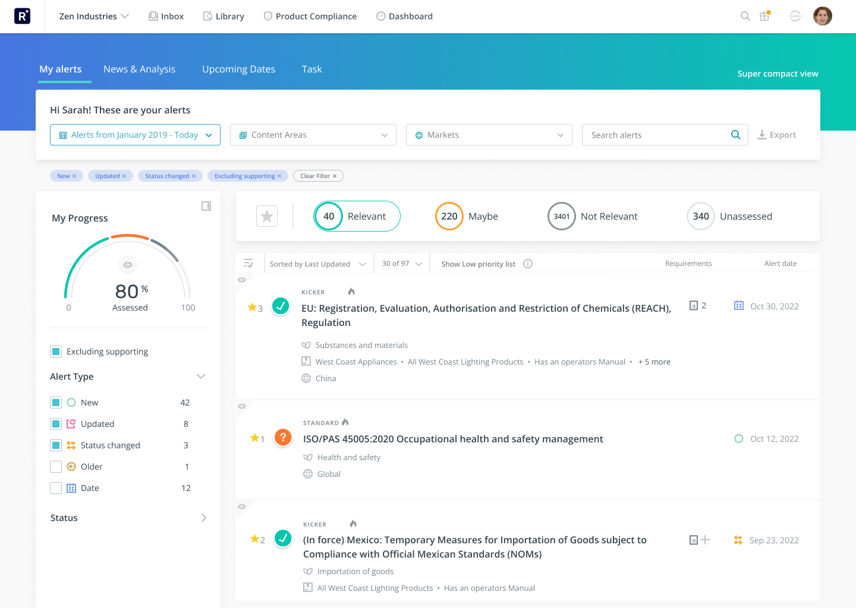Open the Sorted by Last Updated dropdown
This screenshot has width=856, height=608.
[x=318, y=264]
